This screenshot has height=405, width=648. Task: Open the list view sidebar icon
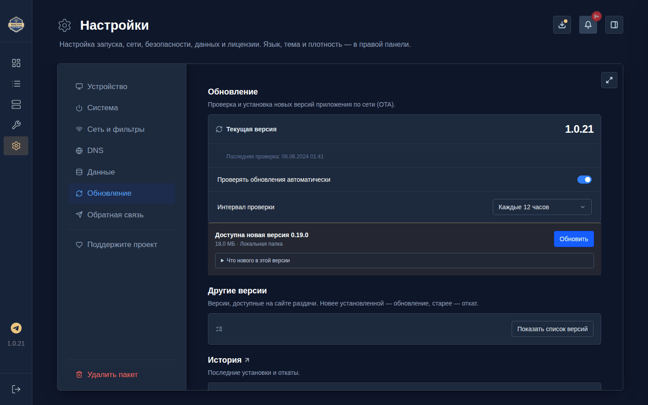[x=16, y=84]
